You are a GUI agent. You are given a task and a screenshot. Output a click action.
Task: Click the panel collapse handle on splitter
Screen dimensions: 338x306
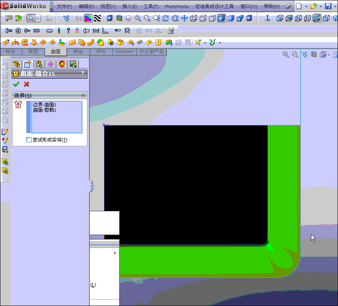pos(91,186)
